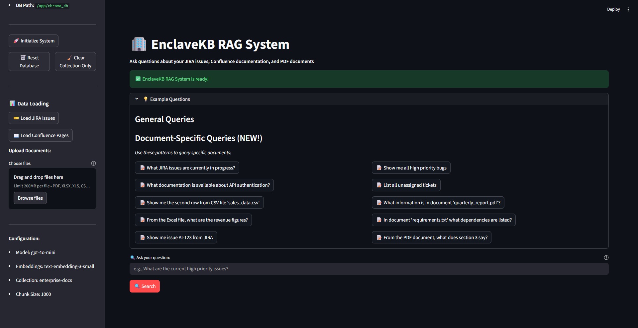Click the rocket icon on Initialize System
The height and width of the screenshot is (328, 638).
click(15, 41)
